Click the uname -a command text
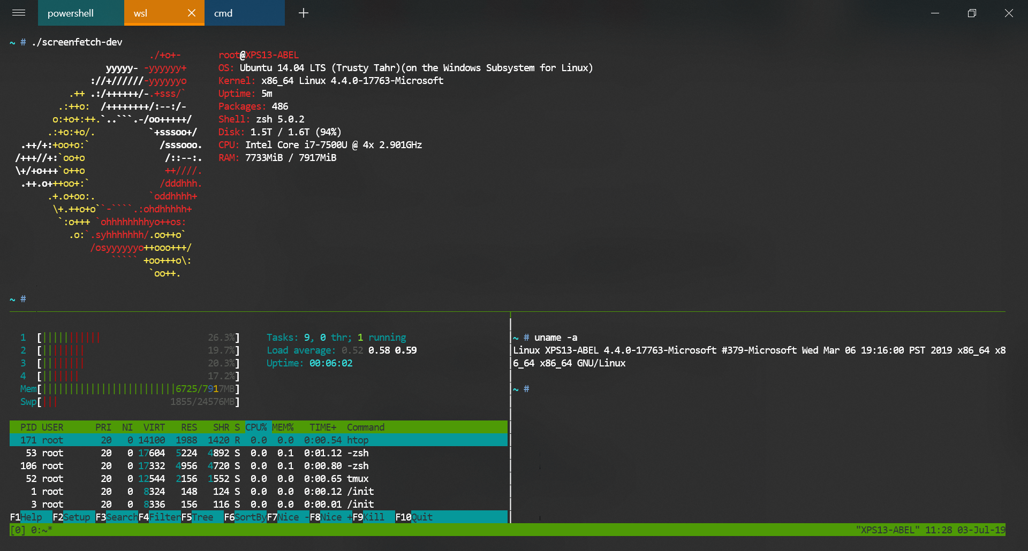This screenshot has width=1028, height=551. tap(556, 338)
